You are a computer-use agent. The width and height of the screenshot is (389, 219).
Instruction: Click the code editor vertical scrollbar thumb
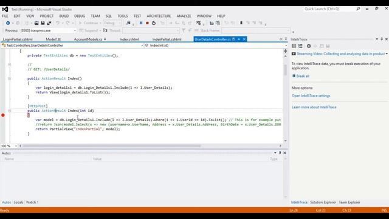click(x=285, y=70)
